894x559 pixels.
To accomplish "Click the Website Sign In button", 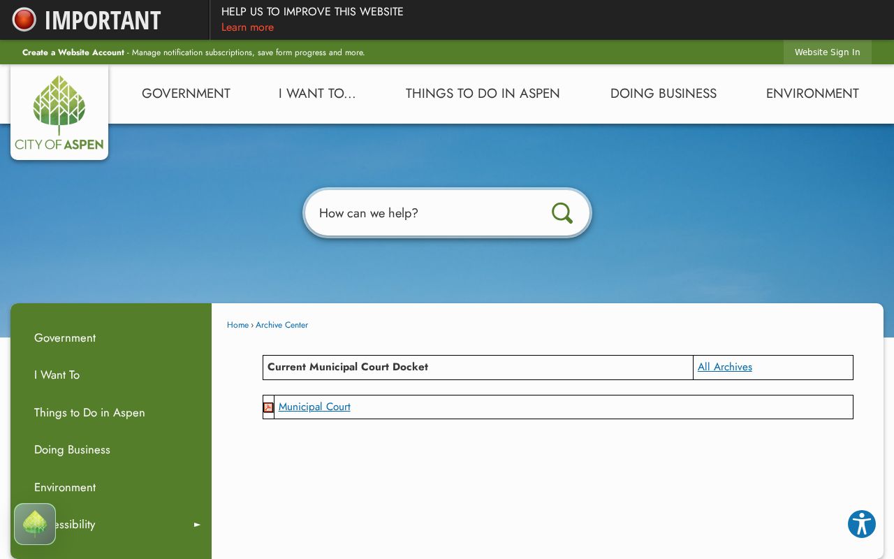I will 828,52.
